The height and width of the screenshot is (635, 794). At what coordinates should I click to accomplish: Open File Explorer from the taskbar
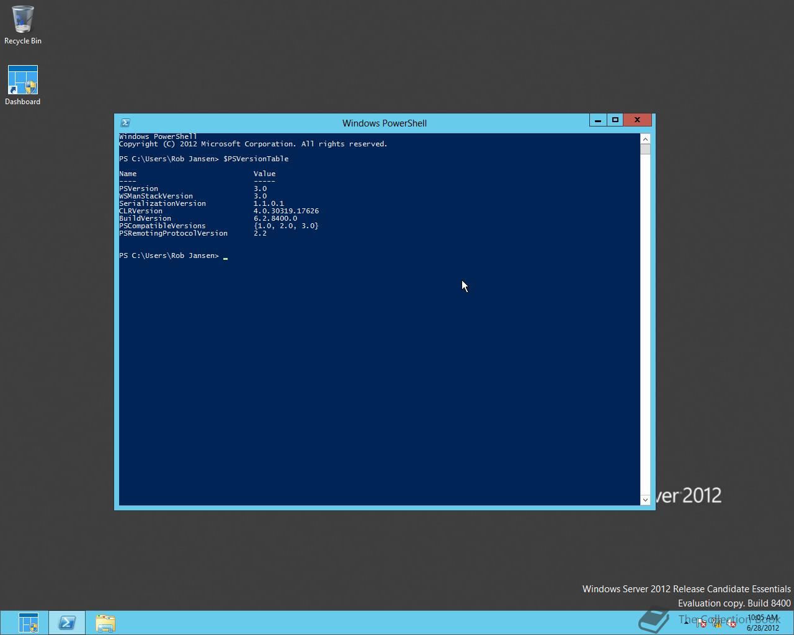105,623
